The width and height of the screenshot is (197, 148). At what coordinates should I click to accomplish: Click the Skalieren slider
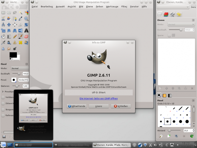(16, 86)
